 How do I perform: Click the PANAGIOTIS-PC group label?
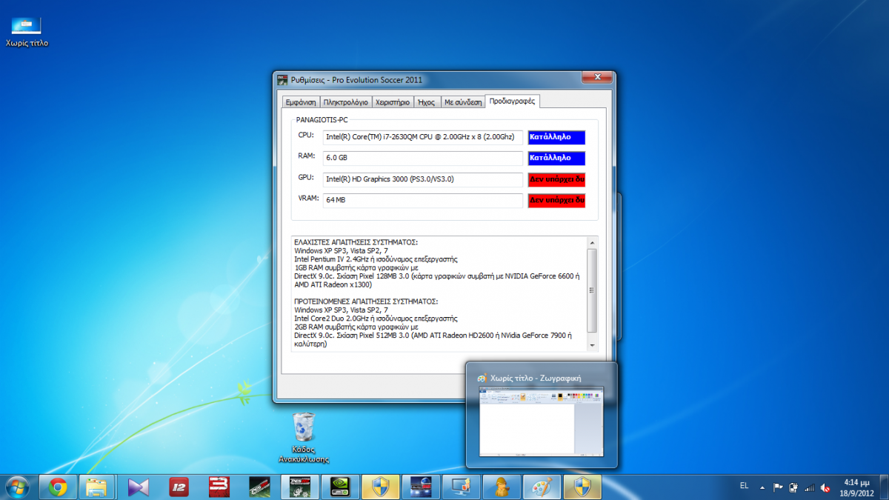pyautogui.click(x=322, y=119)
